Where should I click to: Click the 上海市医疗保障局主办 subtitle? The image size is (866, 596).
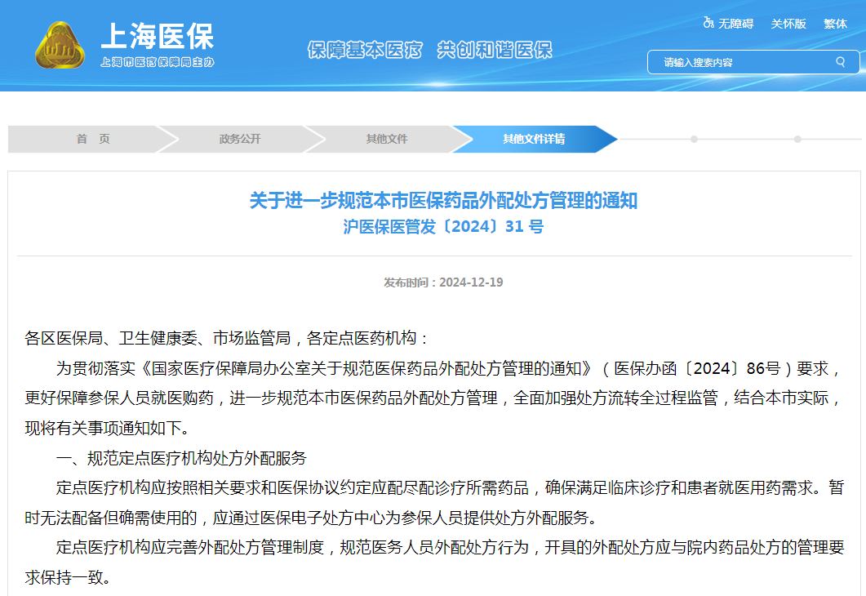point(157,62)
